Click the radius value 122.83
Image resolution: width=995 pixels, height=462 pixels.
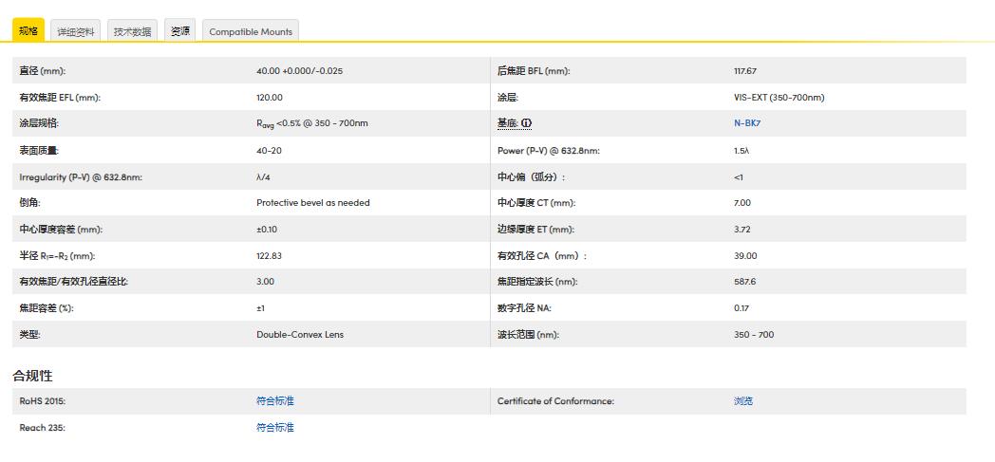270,256
